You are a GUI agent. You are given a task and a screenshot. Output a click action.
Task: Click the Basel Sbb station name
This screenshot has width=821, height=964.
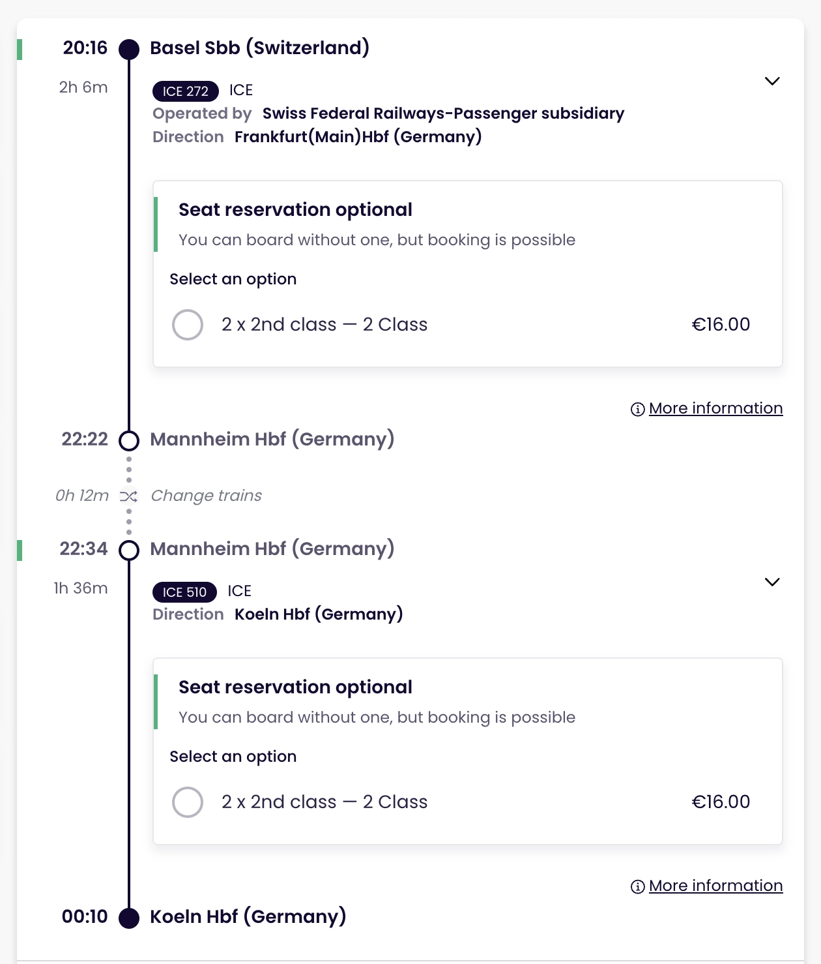click(x=261, y=48)
